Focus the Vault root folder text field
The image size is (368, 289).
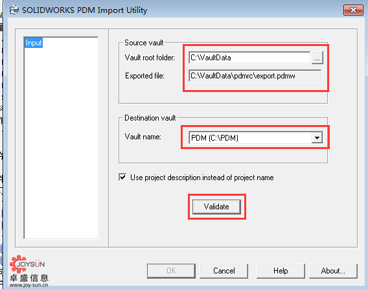click(x=249, y=58)
